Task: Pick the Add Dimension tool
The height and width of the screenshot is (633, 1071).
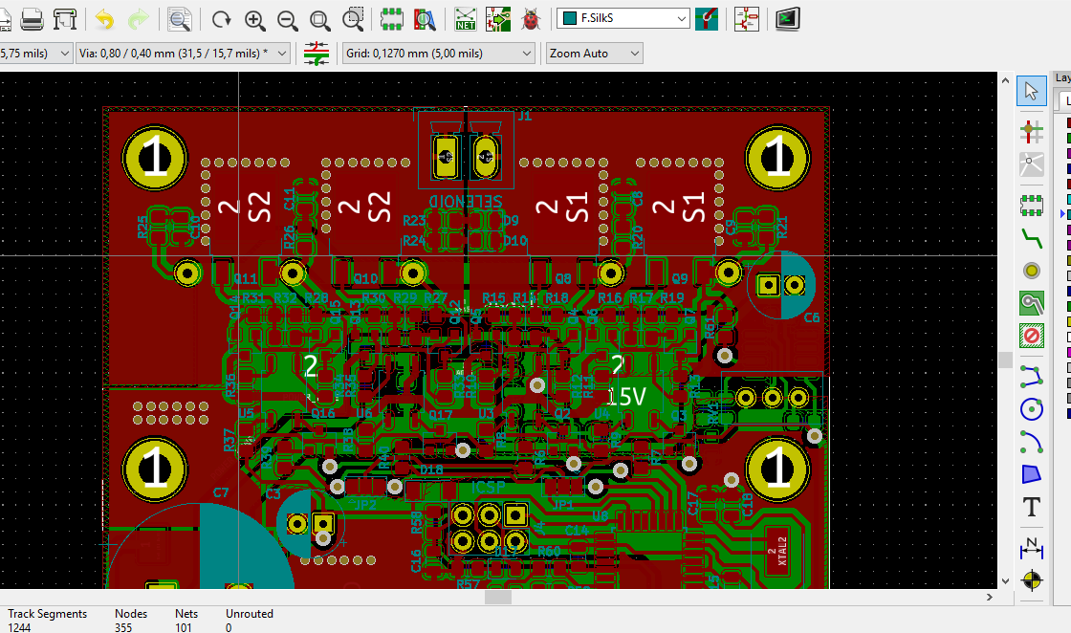Action: [1031, 547]
